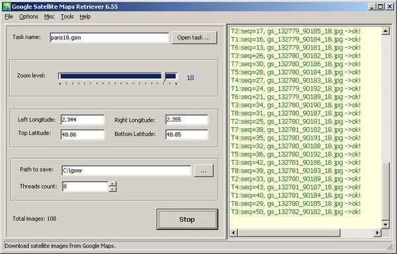Select log line T1:seq=32 gs_132780_90188_18.jpg

[x=295, y=146]
